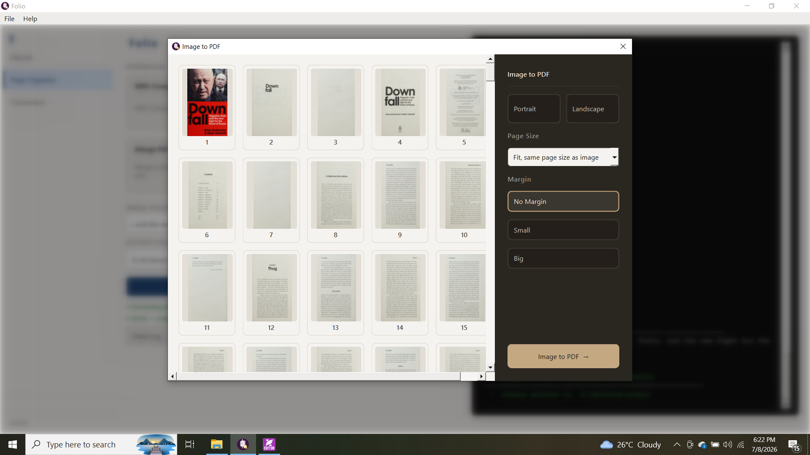Select page thumbnail 10
This screenshot has height=455, width=810.
(x=462, y=200)
